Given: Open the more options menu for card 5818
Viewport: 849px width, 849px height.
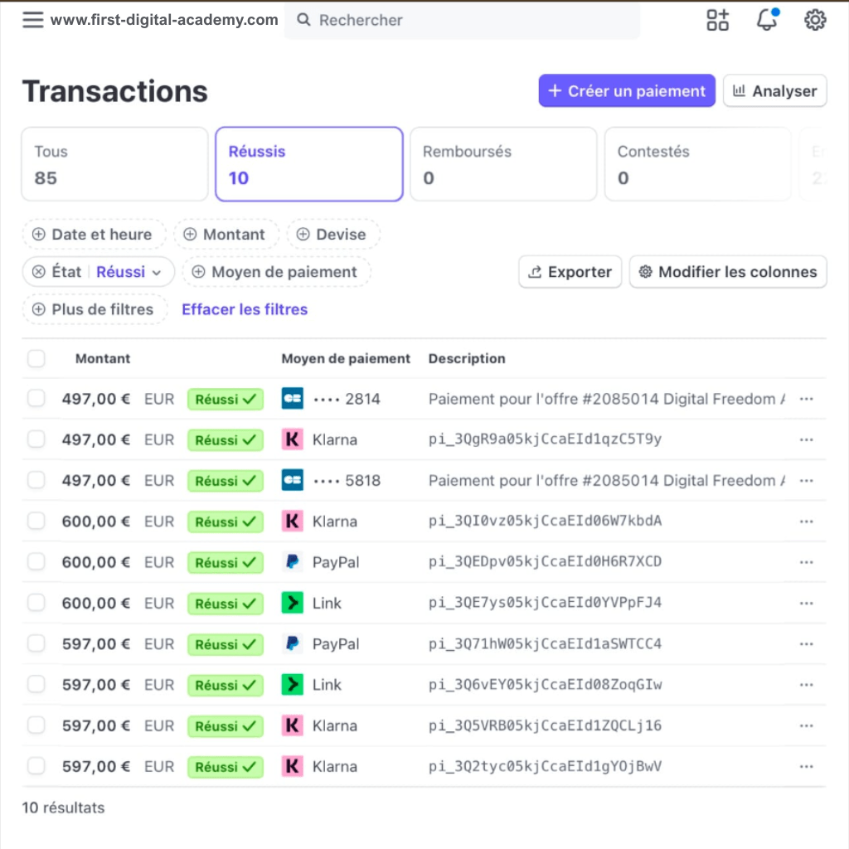Looking at the screenshot, I should (806, 481).
